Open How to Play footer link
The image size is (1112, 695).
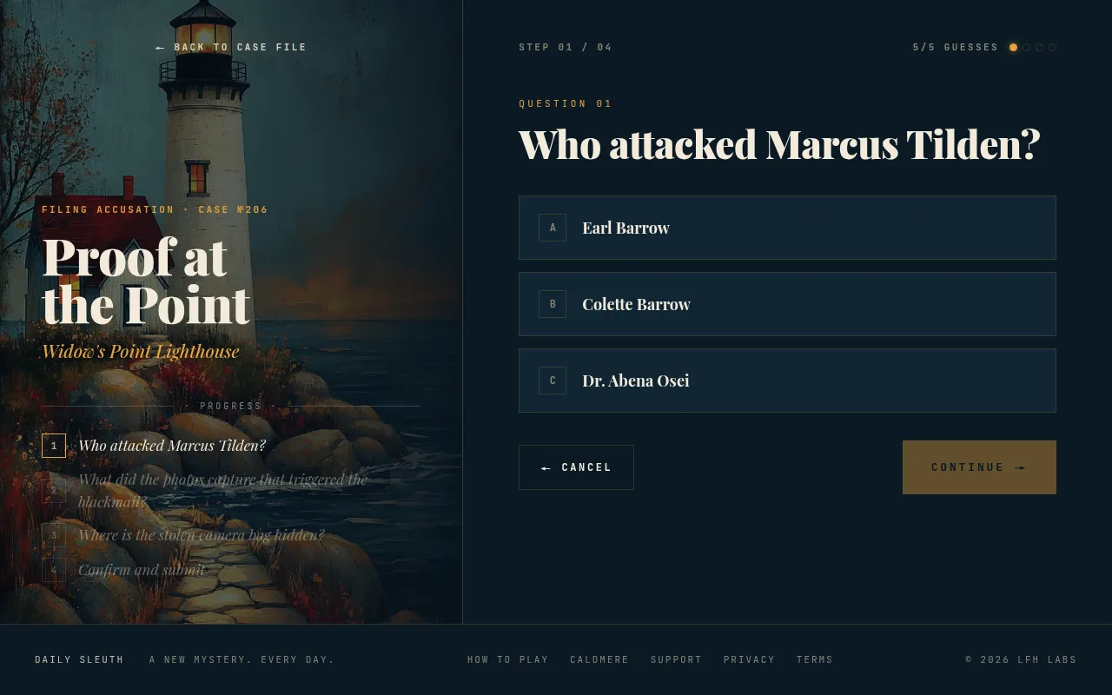(x=508, y=660)
